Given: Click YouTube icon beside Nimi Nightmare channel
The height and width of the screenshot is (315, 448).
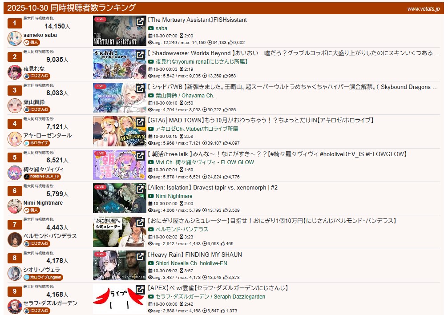Looking at the screenshot, I should 151,196.
